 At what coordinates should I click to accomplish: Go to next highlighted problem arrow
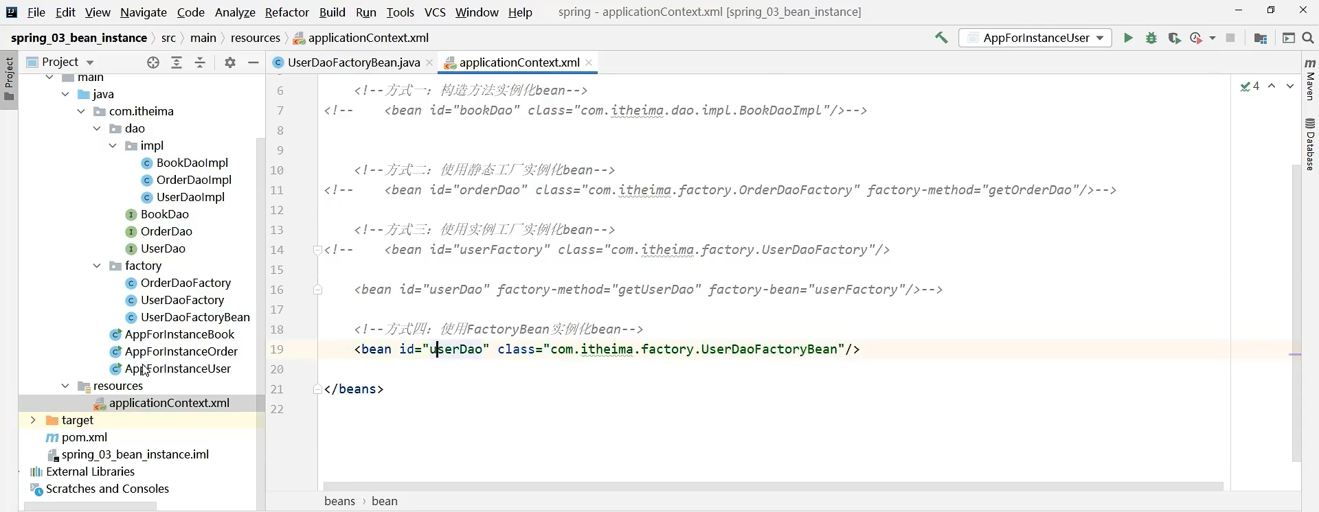(1290, 86)
